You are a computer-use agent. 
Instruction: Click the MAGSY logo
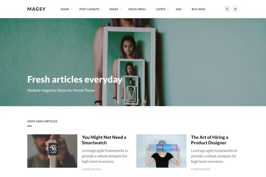(36, 9)
